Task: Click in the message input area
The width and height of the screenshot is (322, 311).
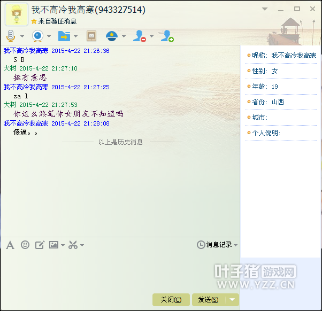Action: tap(120, 270)
